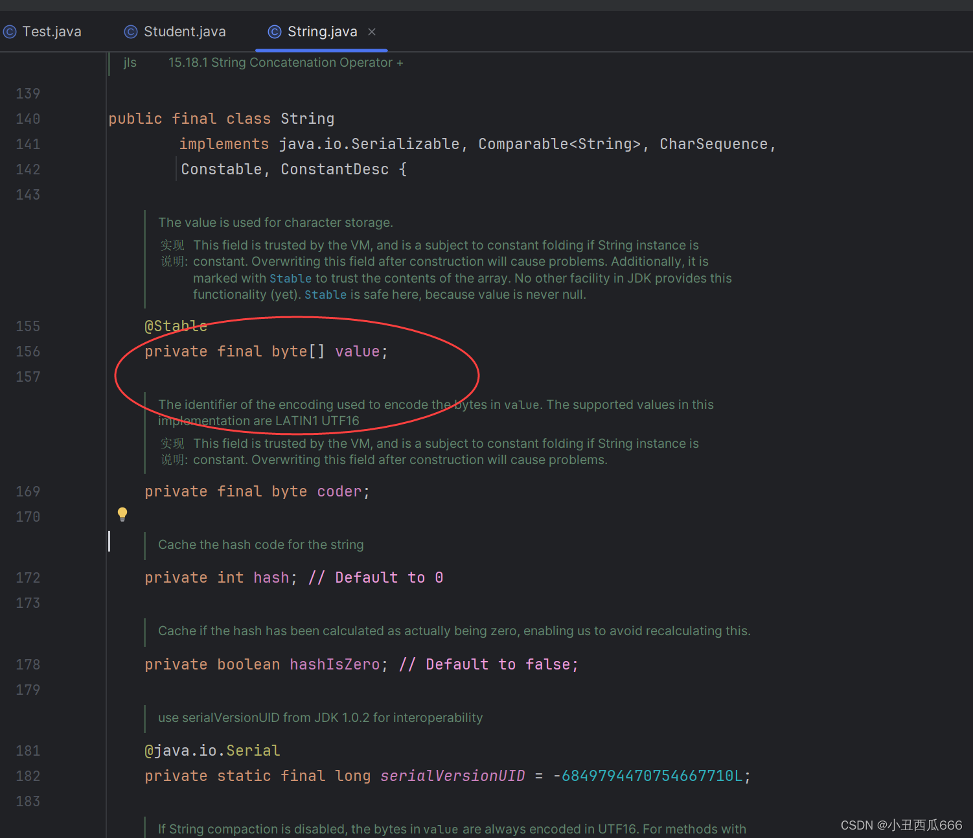Click the 'Cache the hash code for the string' comment
Image resolution: width=973 pixels, height=838 pixels.
(x=261, y=545)
